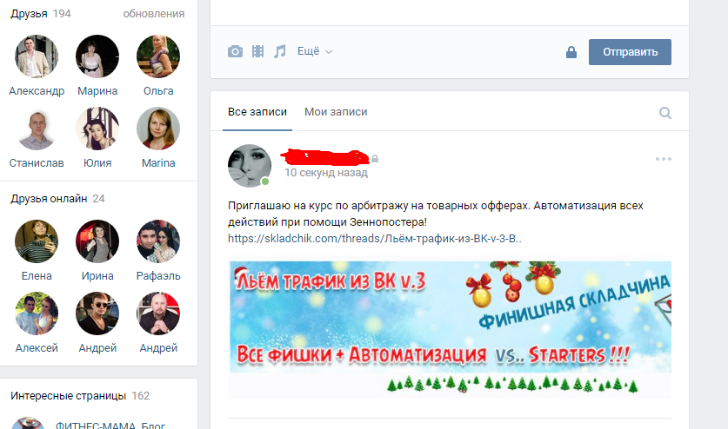Open the ФИТНЕС-МАМА Блог page link
The width and height of the screenshot is (728, 429).
pos(110,425)
